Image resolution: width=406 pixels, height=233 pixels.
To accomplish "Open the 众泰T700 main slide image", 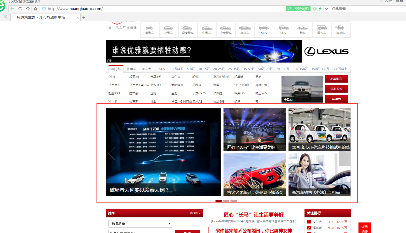I will (x=163, y=152).
